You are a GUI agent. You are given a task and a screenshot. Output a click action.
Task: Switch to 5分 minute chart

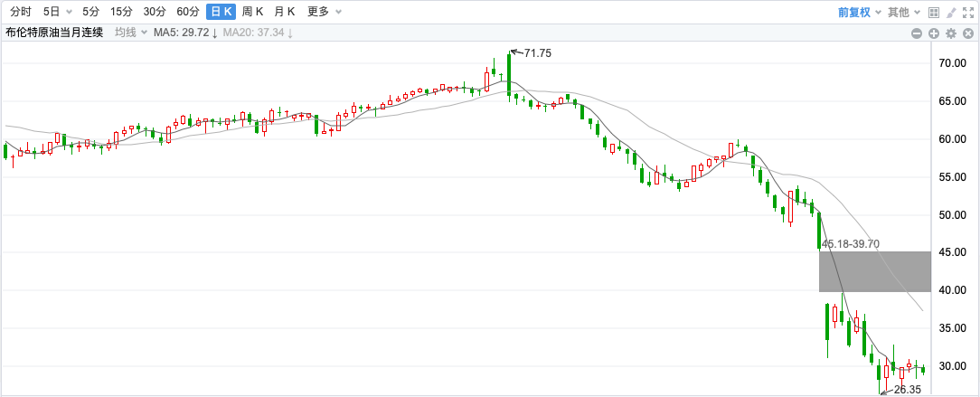point(90,12)
